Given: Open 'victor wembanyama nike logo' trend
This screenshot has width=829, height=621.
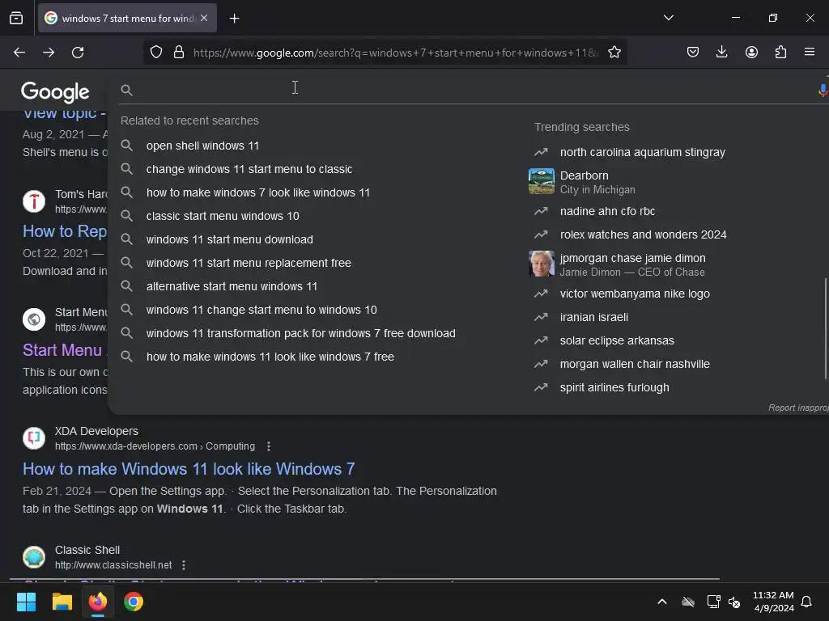Looking at the screenshot, I should point(635,294).
